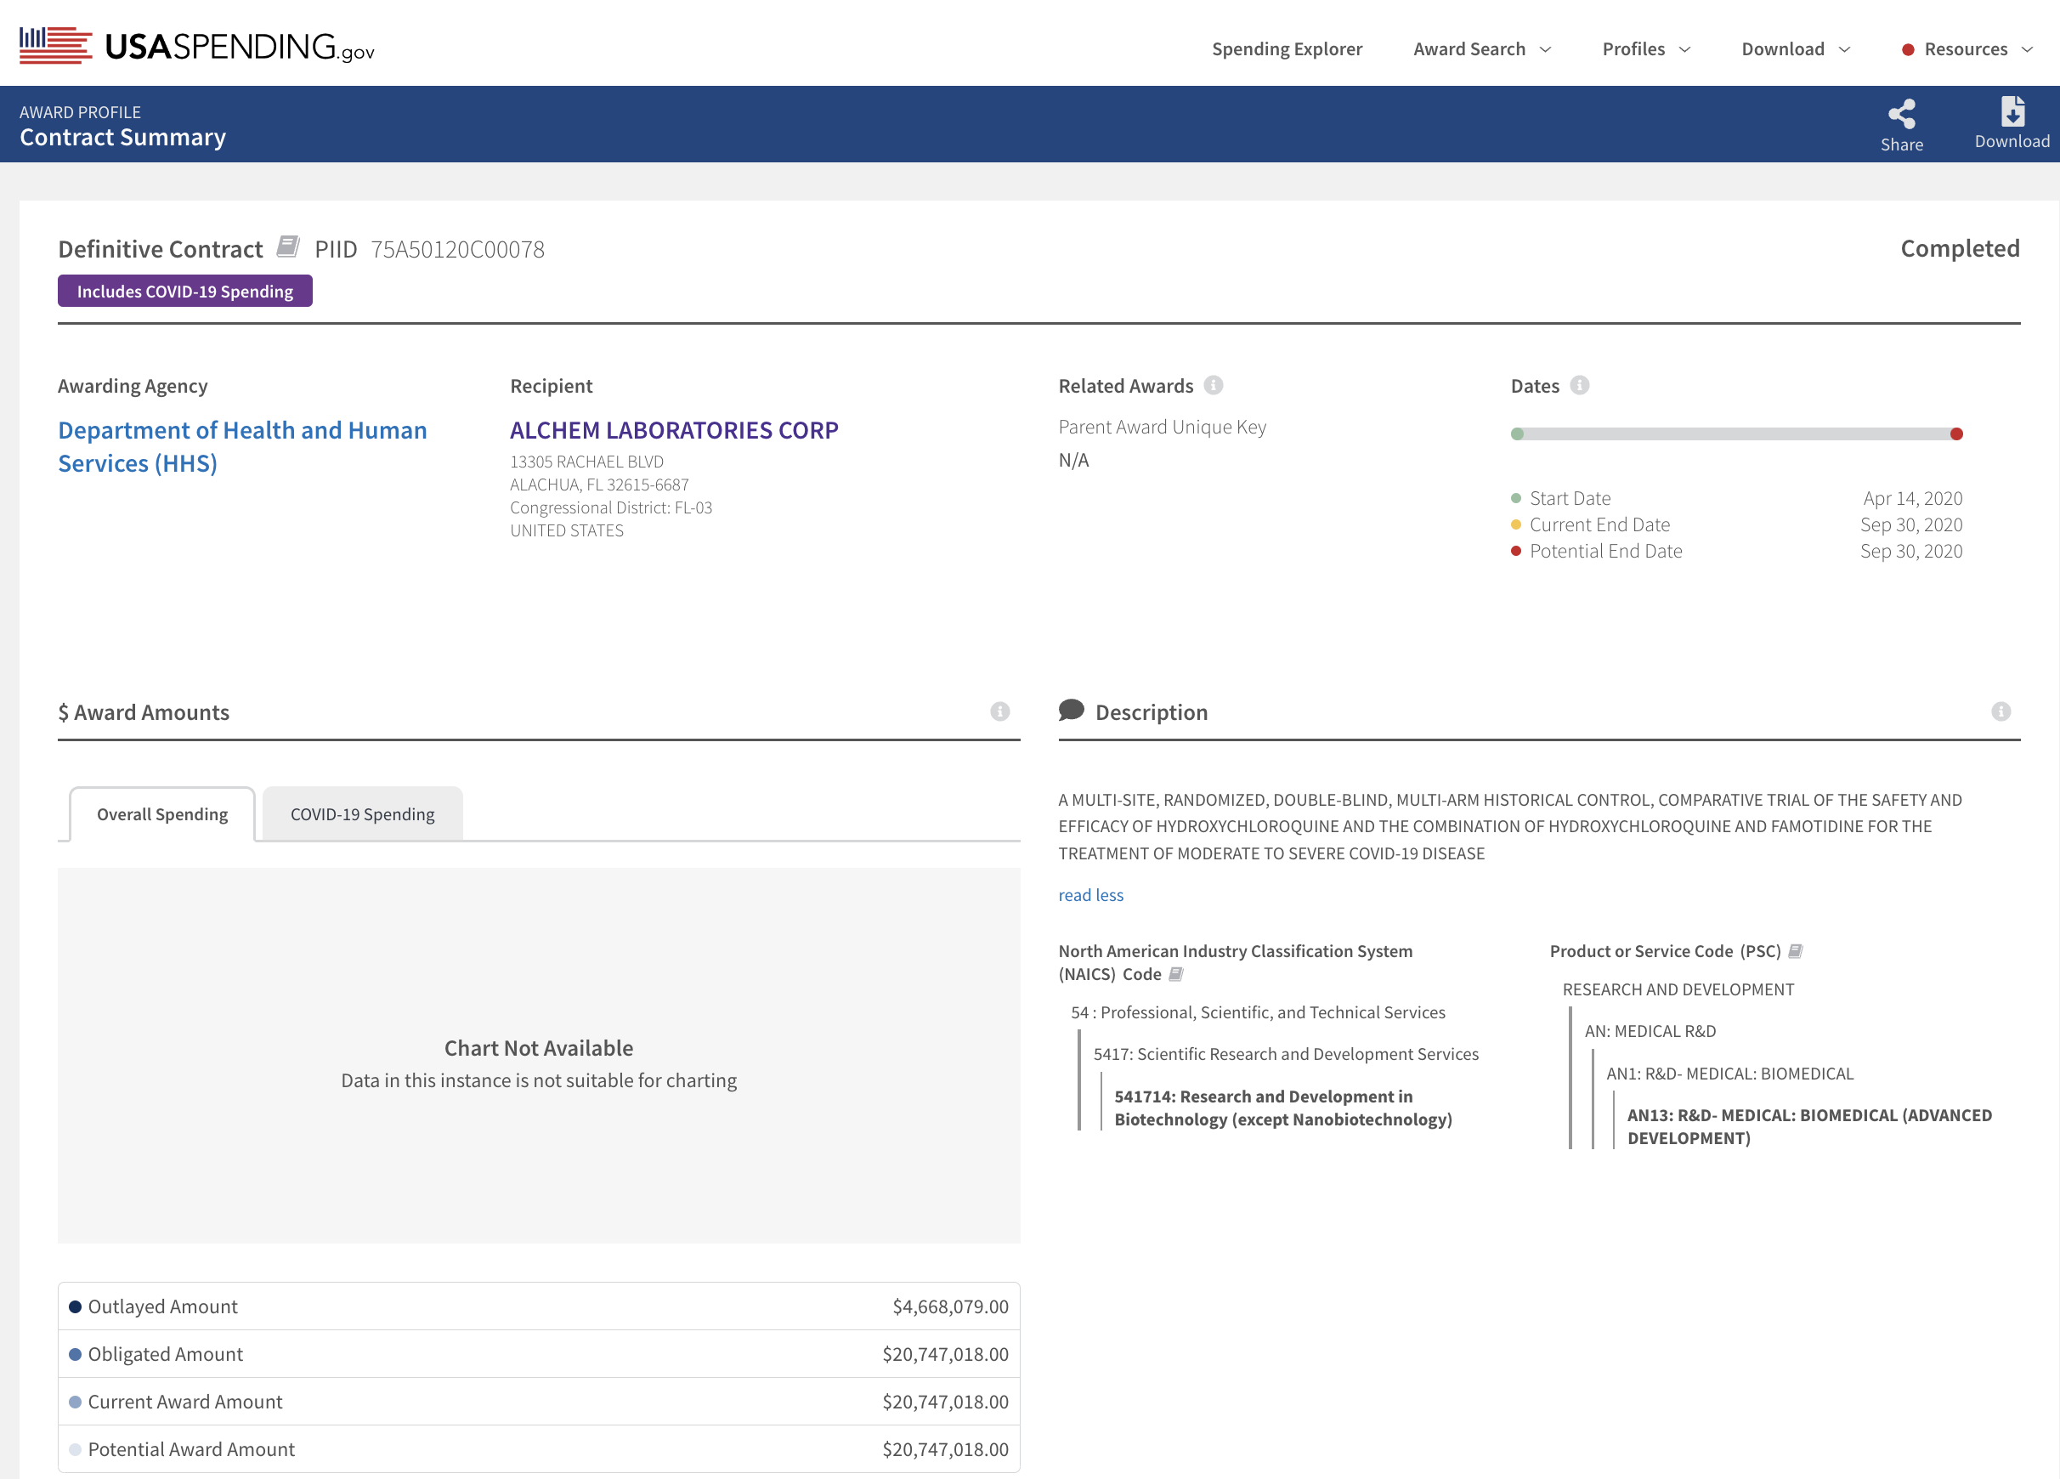This screenshot has height=1479, width=2060.
Task: Click info icon in Award Amounts header
Action: coord(1000,711)
